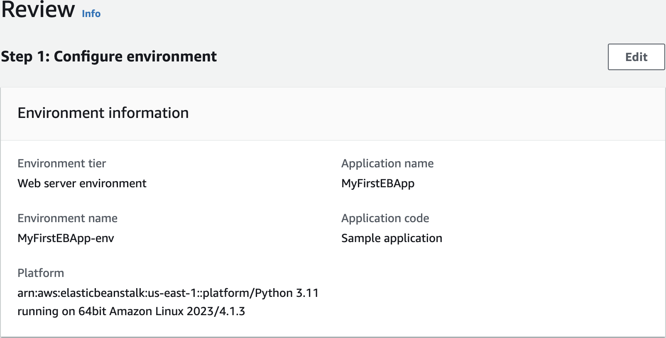The width and height of the screenshot is (666, 338).
Task: Click the Environment information panel header
Action: (x=103, y=113)
